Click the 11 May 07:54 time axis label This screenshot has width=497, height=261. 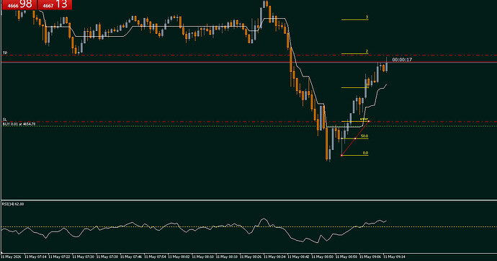click(x=156, y=257)
